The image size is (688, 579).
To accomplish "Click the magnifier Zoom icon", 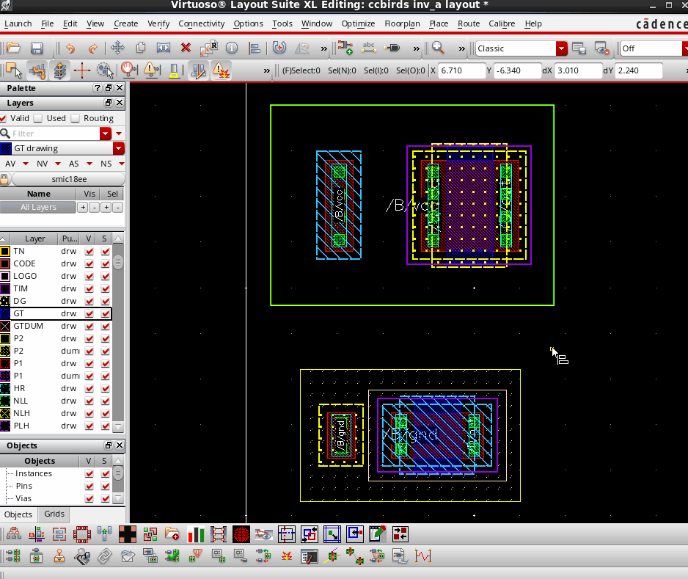I will point(438,48).
